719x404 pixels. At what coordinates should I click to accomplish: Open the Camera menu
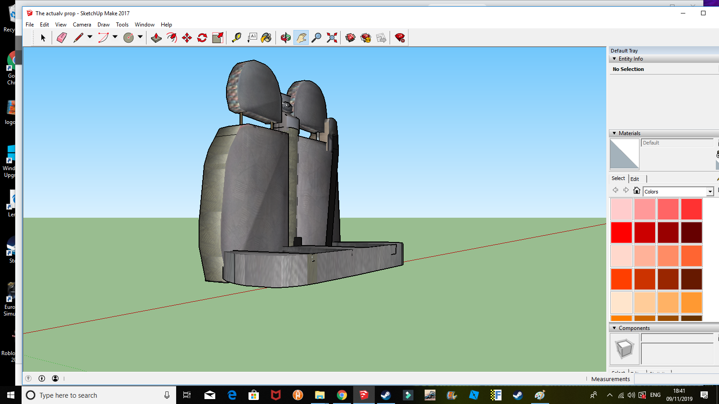click(x=82, y=25)
